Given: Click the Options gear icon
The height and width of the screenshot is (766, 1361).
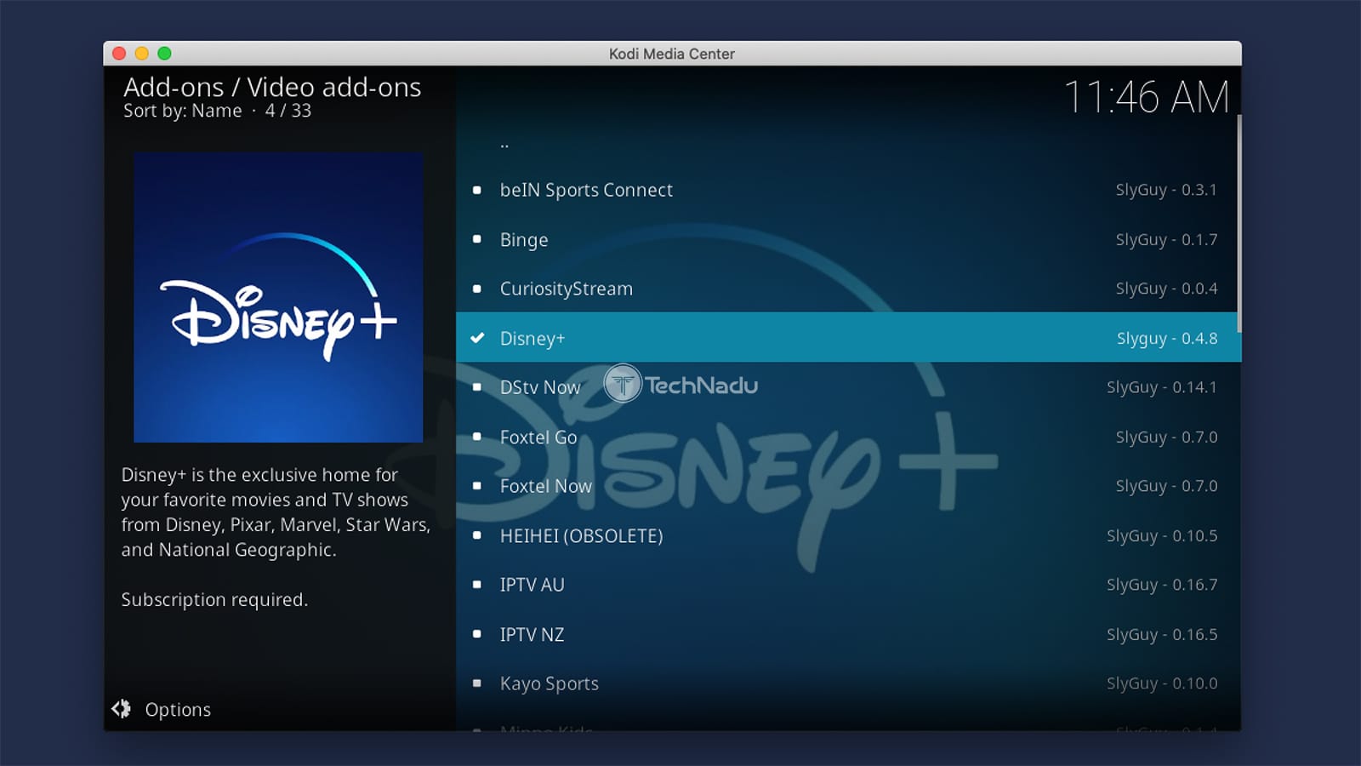Looking at the screenshot, I should pyautogui.click(x=122, y=708).
